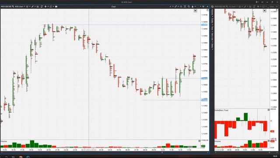280x158 pixels.
Task: Open templates clipboard icon in left chart
Action: click(42, 7)
